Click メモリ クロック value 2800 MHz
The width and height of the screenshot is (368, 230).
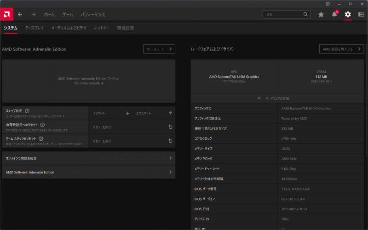pos(289,159)
